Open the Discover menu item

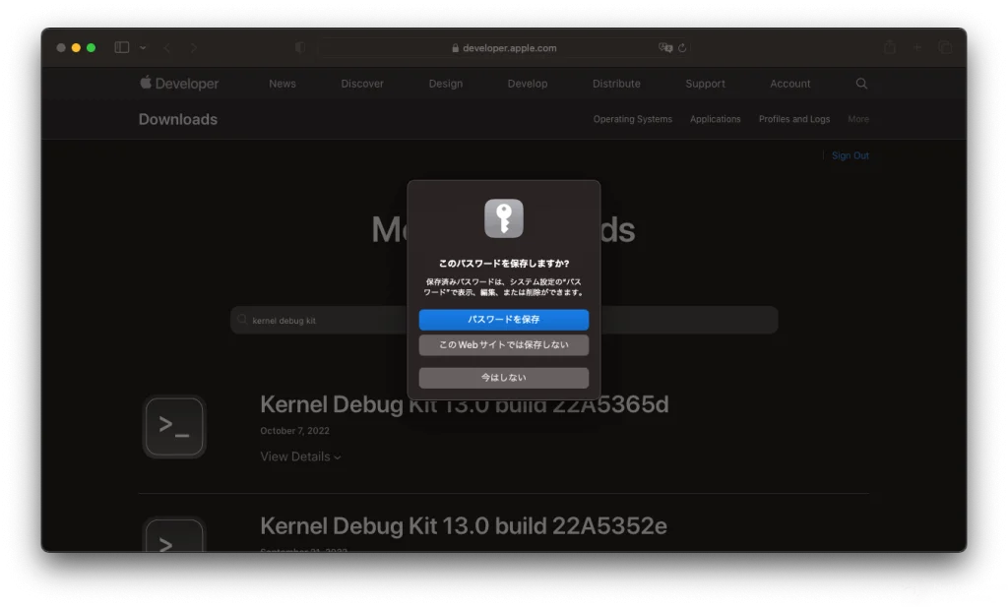362,84
